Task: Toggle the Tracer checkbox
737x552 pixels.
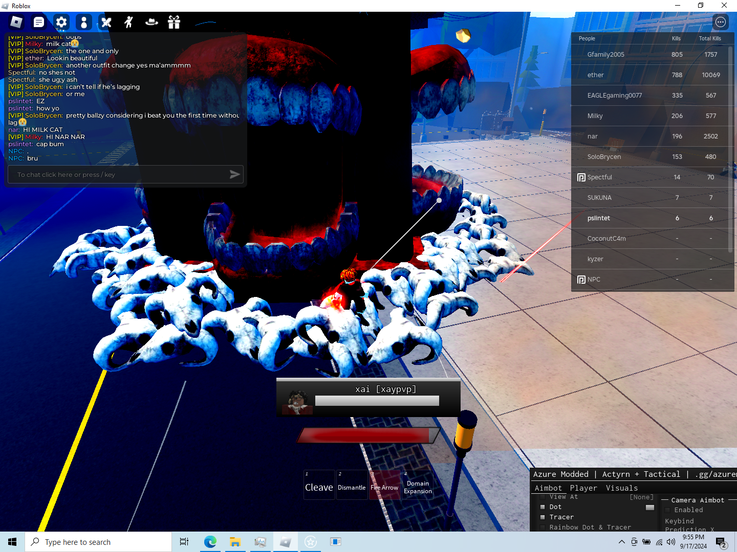Action: click(543, 517)
